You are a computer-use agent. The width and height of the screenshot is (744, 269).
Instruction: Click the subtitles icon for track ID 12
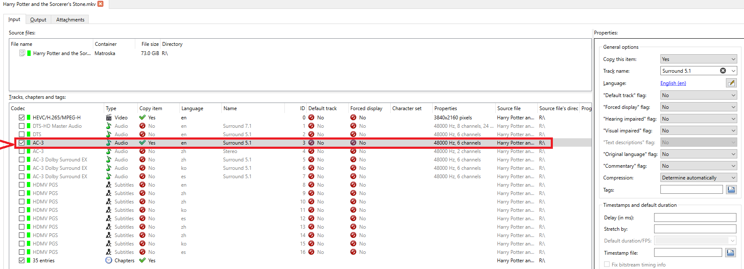pyautogui.click(x=109, y=219)
